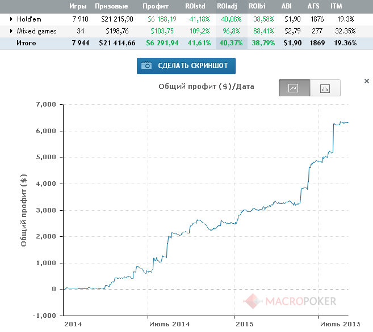Click total prize $21 414,66
Viewport: 373px width, 332px height.
pos(117,43)
